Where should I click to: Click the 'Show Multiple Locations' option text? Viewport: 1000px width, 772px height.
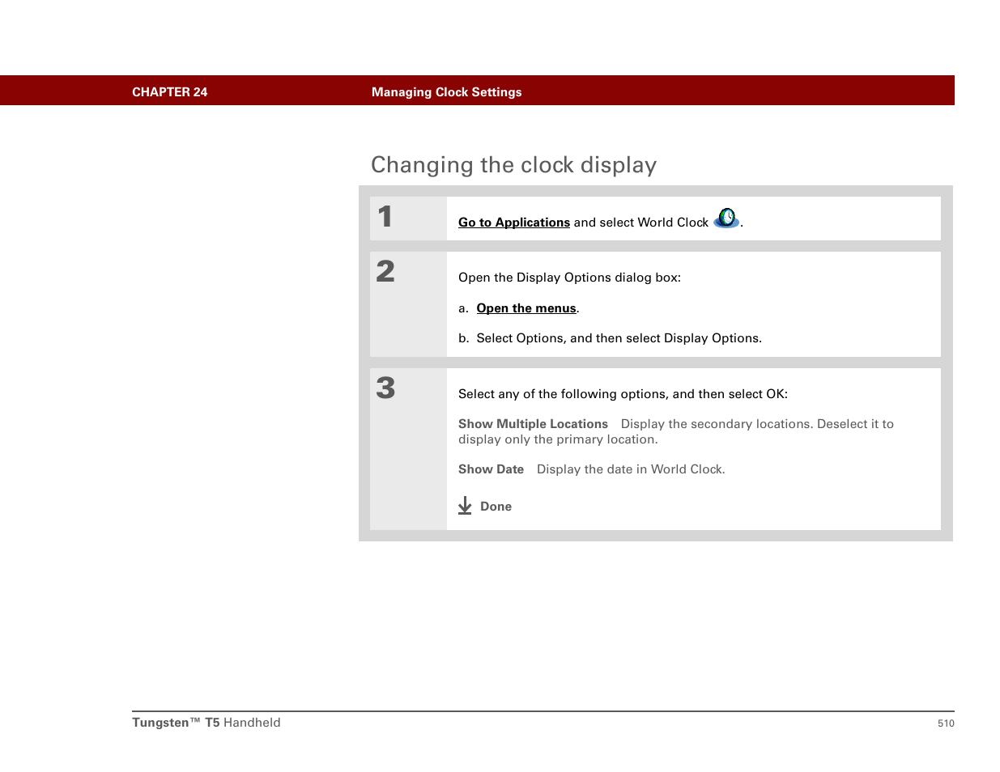pyautogui.click(x=533, y=424)
